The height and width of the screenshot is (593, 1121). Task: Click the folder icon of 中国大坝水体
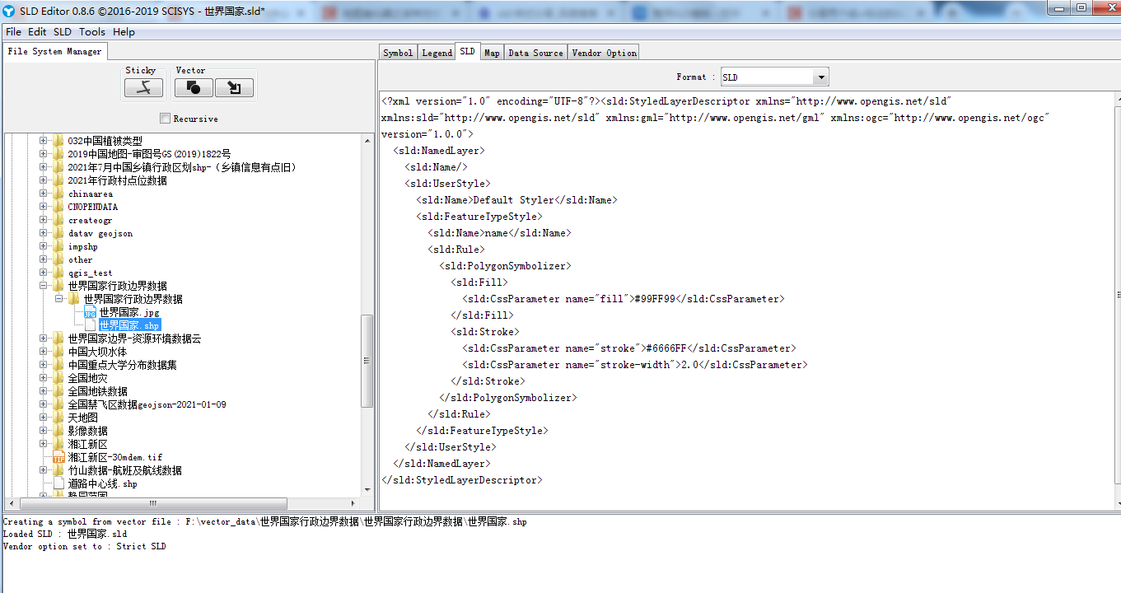point(58,352)
